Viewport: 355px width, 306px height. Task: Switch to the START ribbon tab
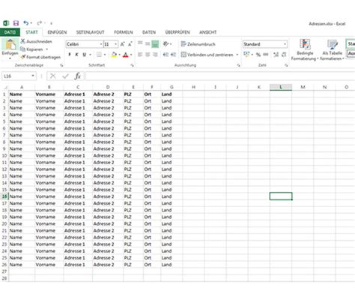[x=31, y=32]
